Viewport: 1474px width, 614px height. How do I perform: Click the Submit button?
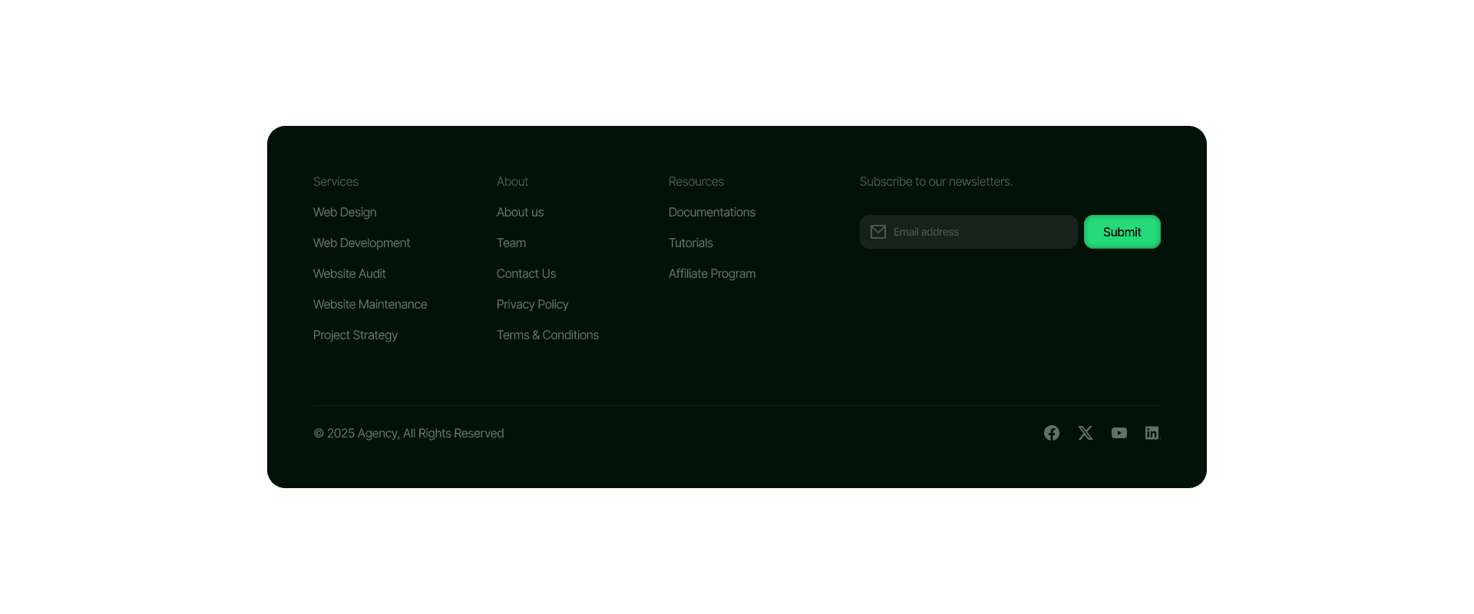point(1122,232)
